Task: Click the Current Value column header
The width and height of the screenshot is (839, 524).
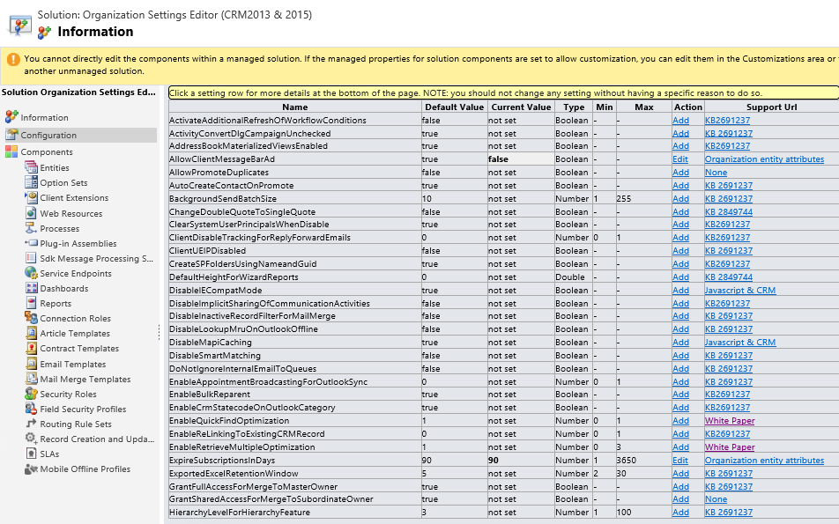Action: pos(521,107)
